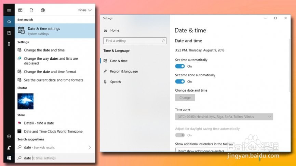Open the Windows Start button
Image resolution: width=296 pixels, height=166 pixels.
(9, 158)
